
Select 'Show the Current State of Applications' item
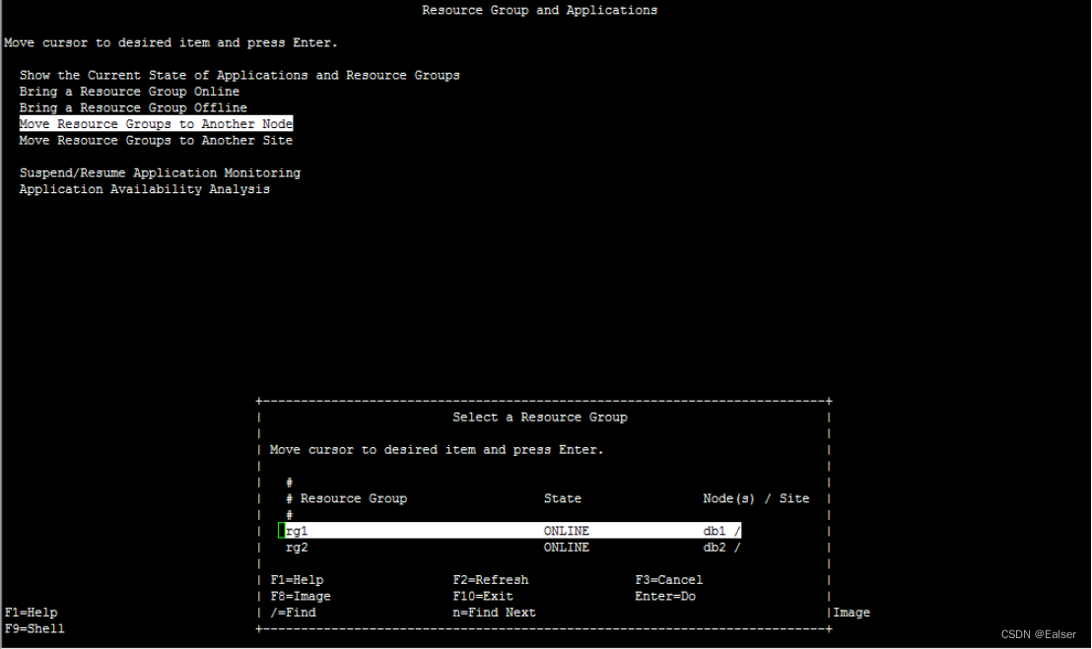click(x=239, y=75)
